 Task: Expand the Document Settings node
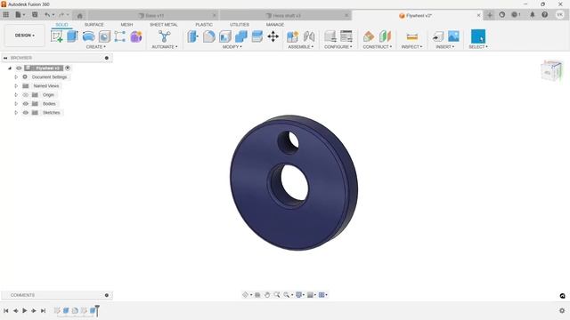(x=16, y=77)
